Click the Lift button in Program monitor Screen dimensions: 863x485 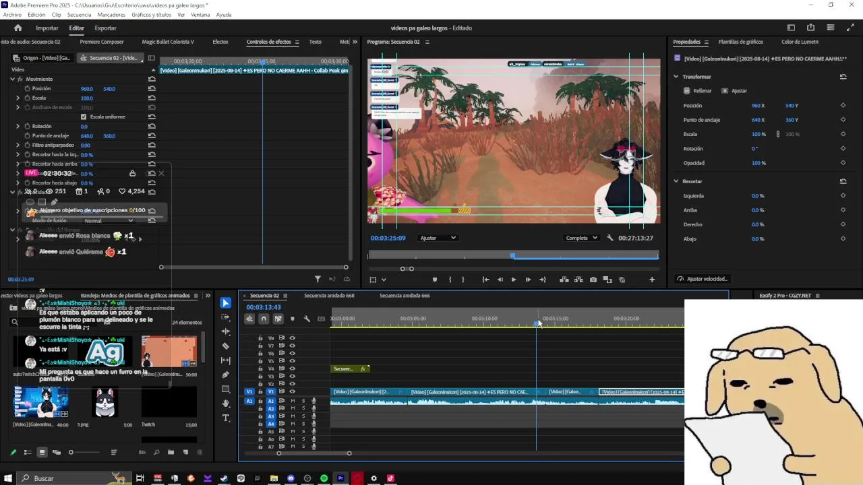tap(564, 280)
